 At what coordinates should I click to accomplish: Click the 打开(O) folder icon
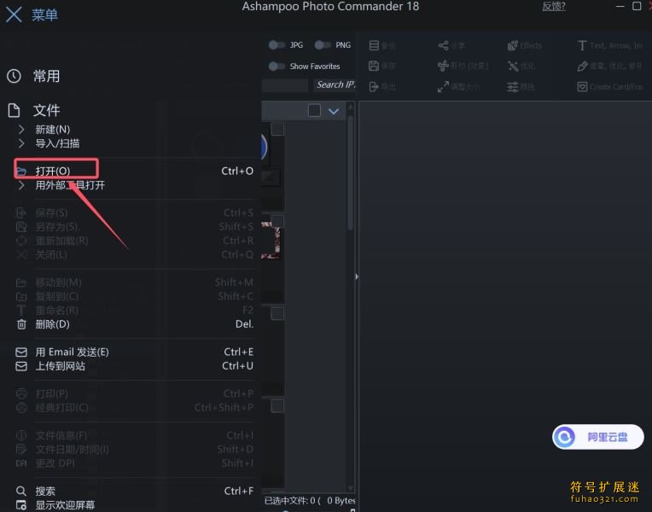pyautogui.click(x=21, y=172)
